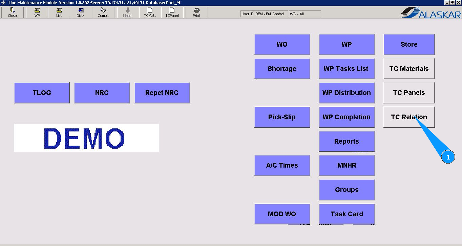
Task: Open the TC Relation screen
Action: pyautogui.click(x=409, y=117)
